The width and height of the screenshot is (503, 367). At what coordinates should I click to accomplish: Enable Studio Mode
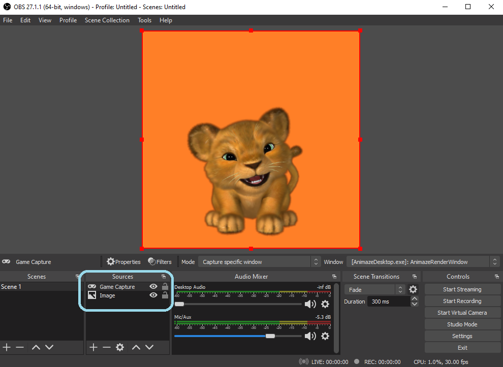[x=462, y=324]
